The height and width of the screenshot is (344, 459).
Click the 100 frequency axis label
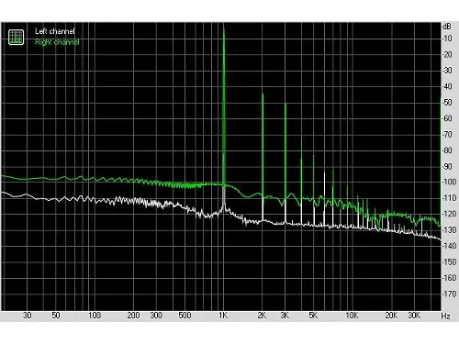pyautogui.click(x=95, y=316)
